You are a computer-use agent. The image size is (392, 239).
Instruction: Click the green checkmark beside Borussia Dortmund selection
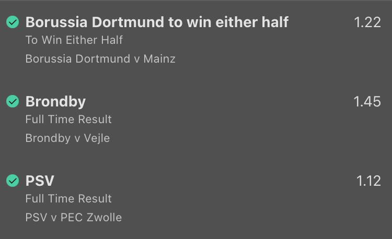point(13,22)
